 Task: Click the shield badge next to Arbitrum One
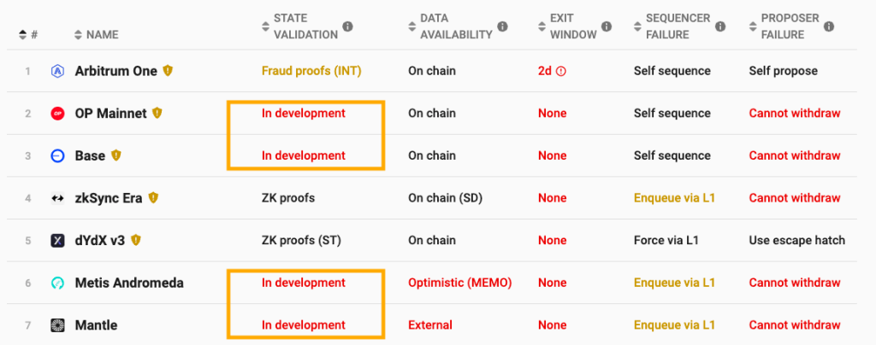coord(169,71)
